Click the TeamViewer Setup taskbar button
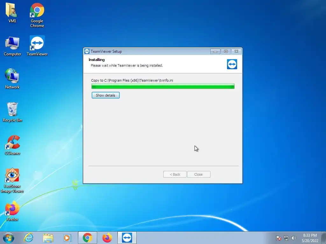 [127, 238]
